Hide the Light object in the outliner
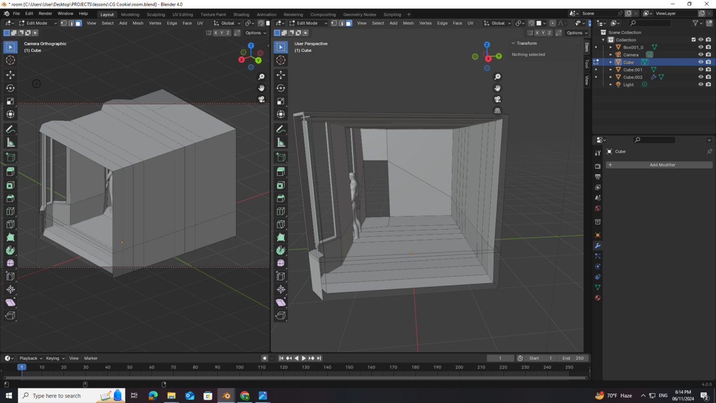 [700, 84]
